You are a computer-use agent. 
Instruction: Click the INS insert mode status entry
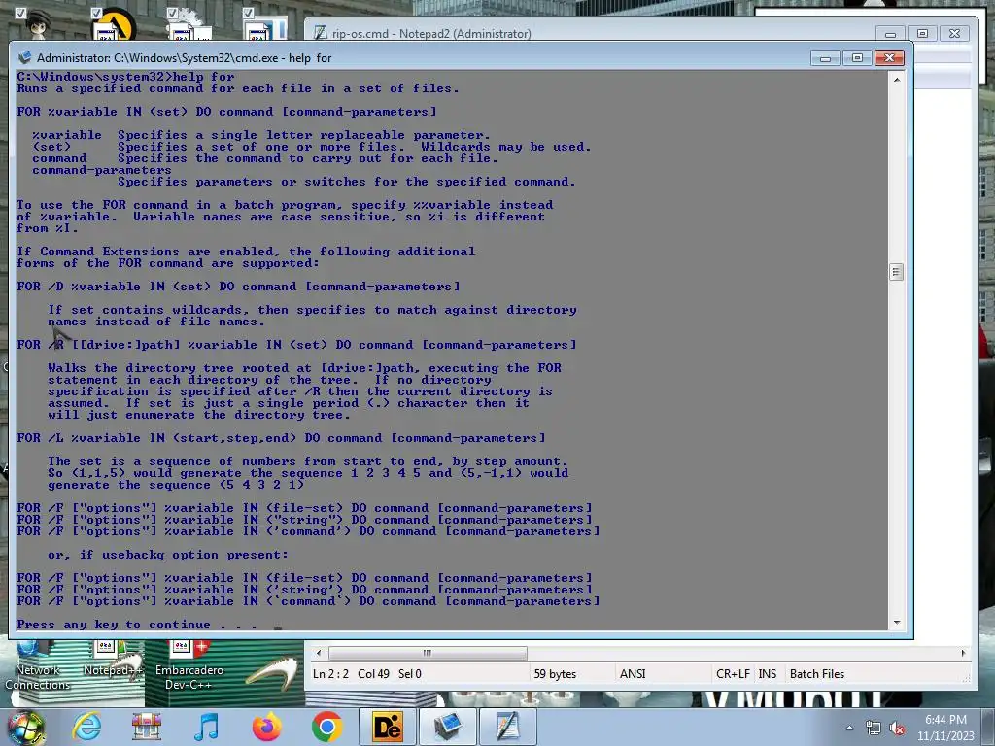[x=768, y=674]
